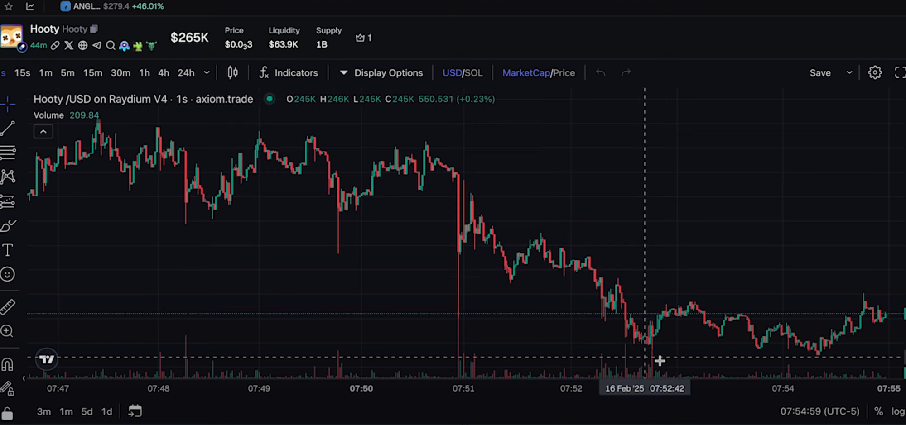Open the chart settings gear
The image size is (906, 425).
pos(875,72)
